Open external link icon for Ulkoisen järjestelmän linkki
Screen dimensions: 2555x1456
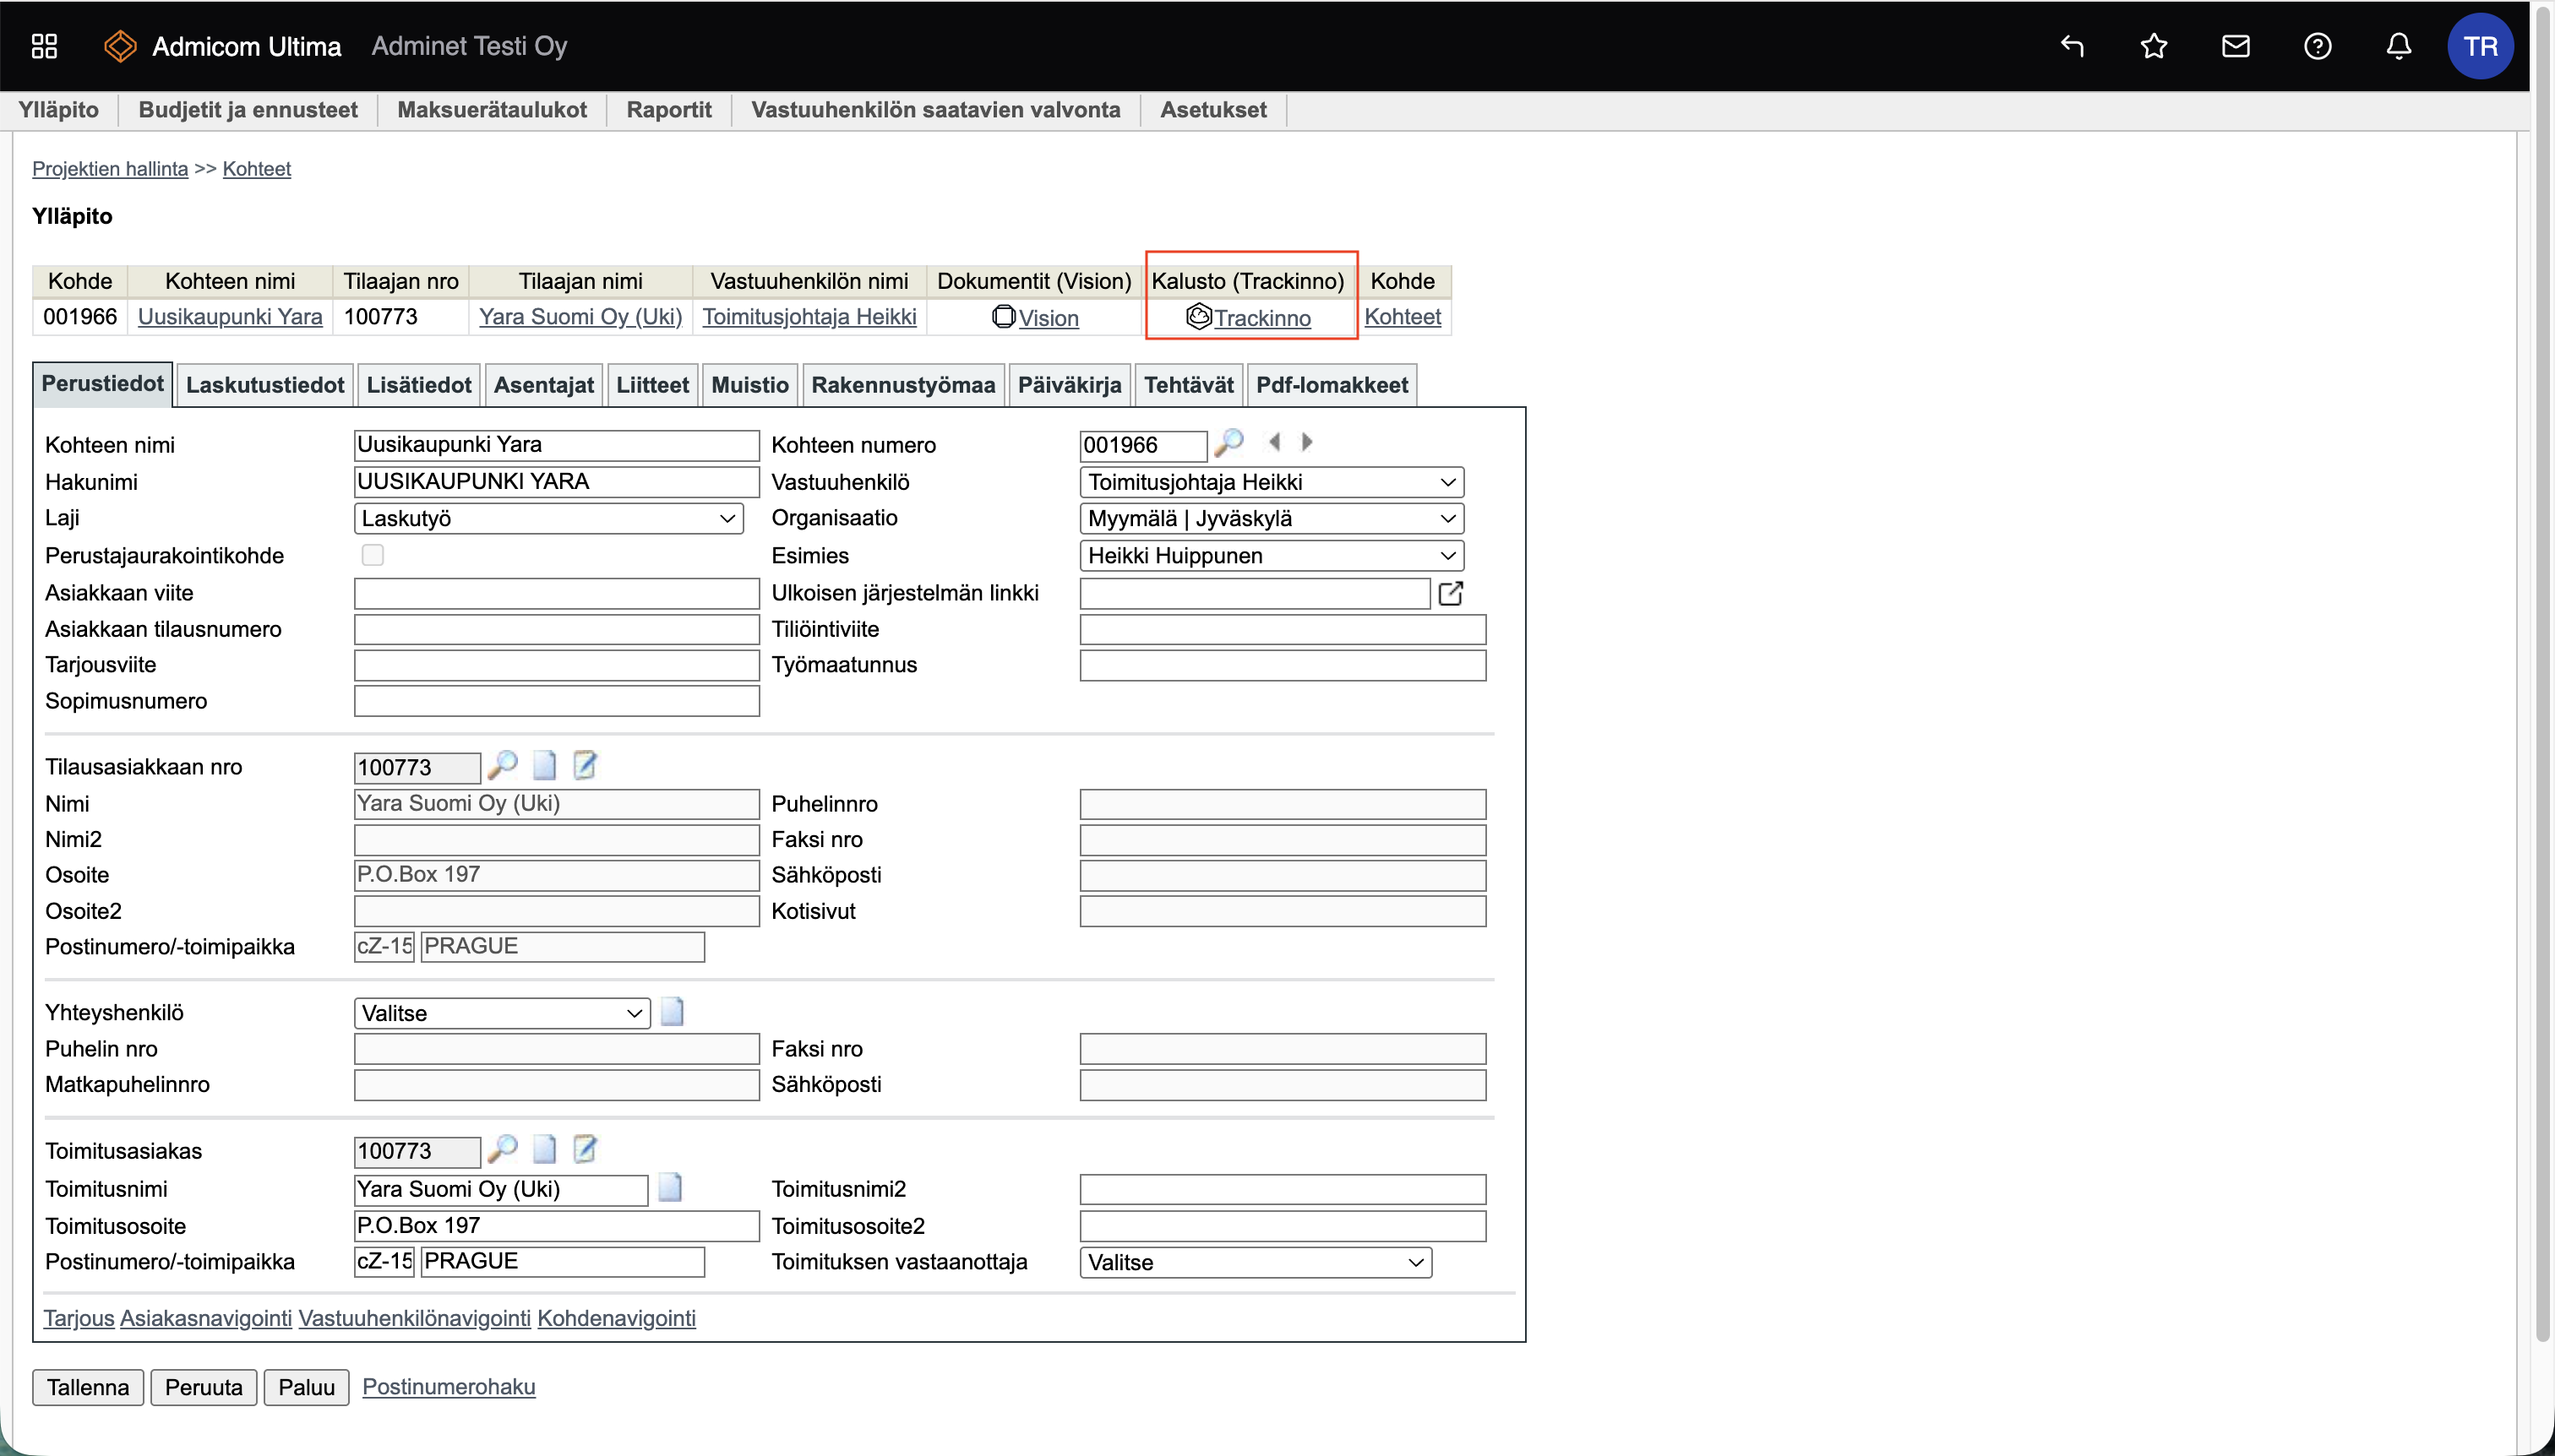click(1451, 593)
